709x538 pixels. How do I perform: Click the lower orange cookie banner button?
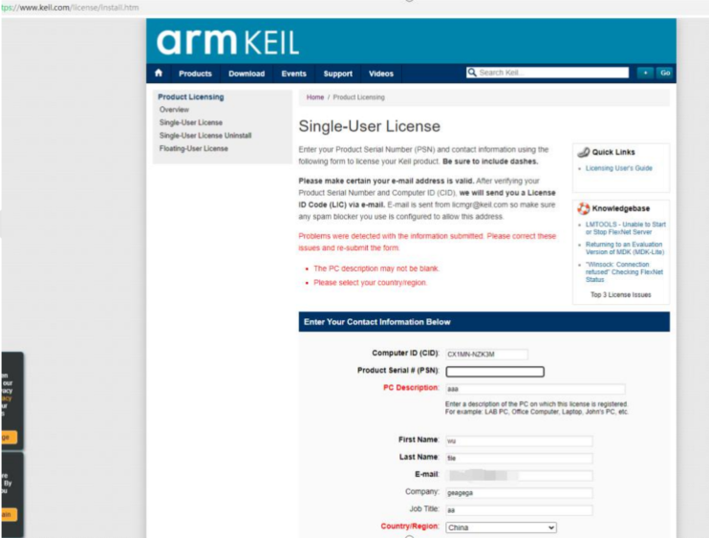9,514
